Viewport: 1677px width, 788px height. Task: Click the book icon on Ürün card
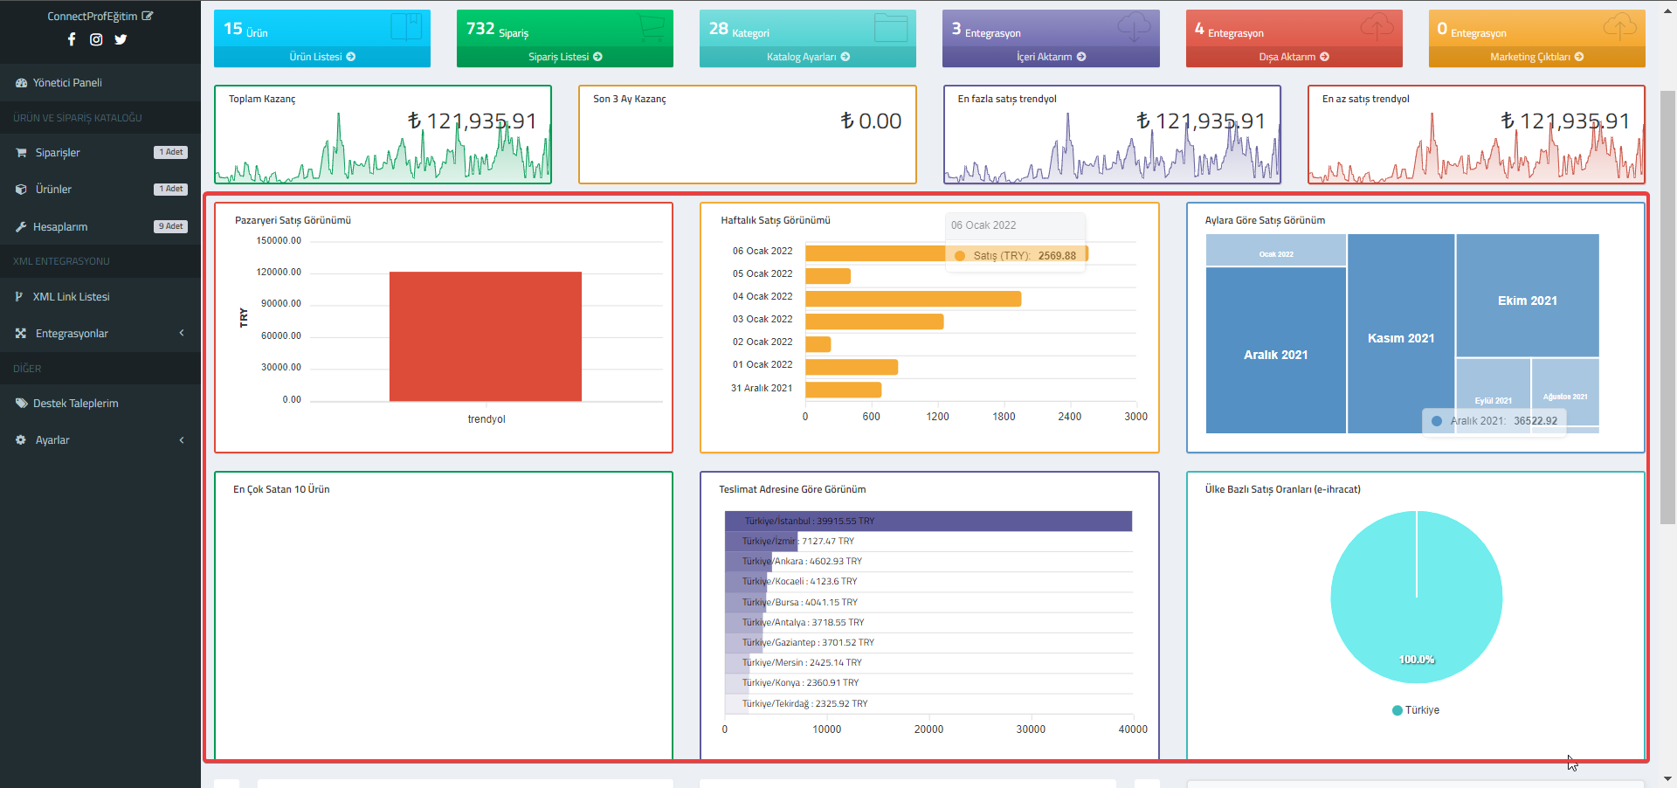point(405,27)
